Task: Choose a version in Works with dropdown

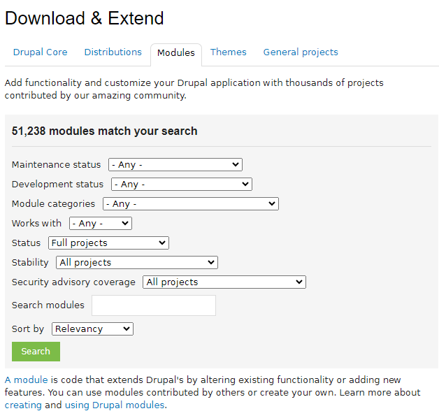Action: coord(101,224)
